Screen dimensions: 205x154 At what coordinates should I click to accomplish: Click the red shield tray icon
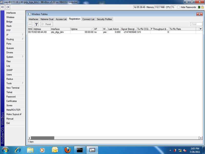(x=175, y=150)
